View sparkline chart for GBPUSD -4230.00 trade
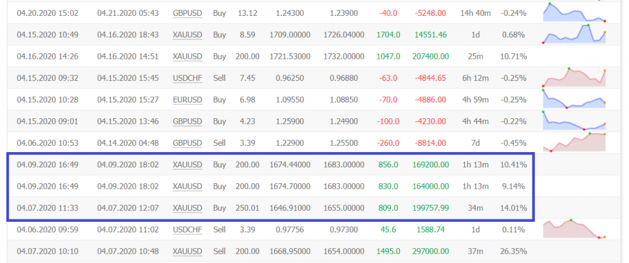The height and width of the screenshot is (263, 629). click(574, 121)
